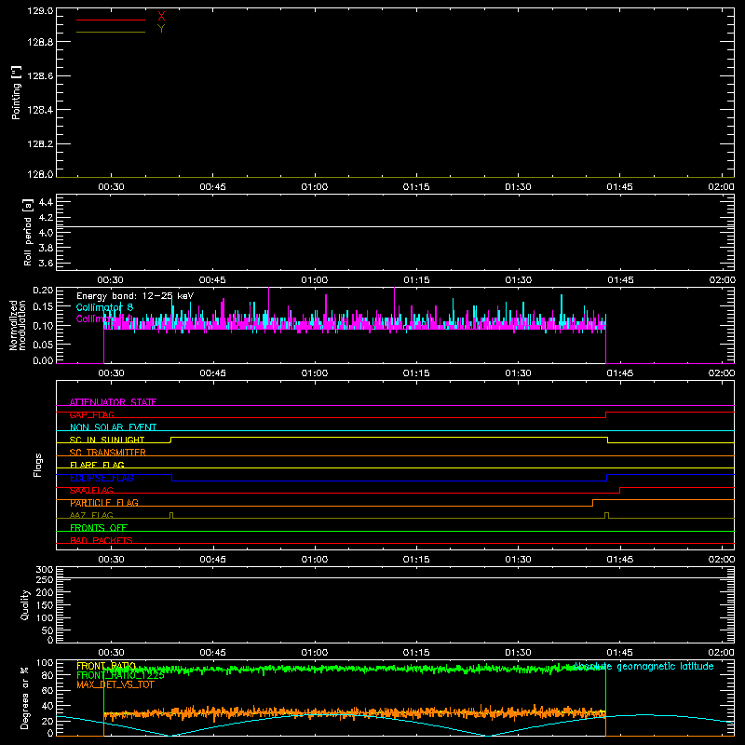This screenshot has width=745, height=745.
Task: Click the FLARE_FLAG label
Action: tap(97, 465)
